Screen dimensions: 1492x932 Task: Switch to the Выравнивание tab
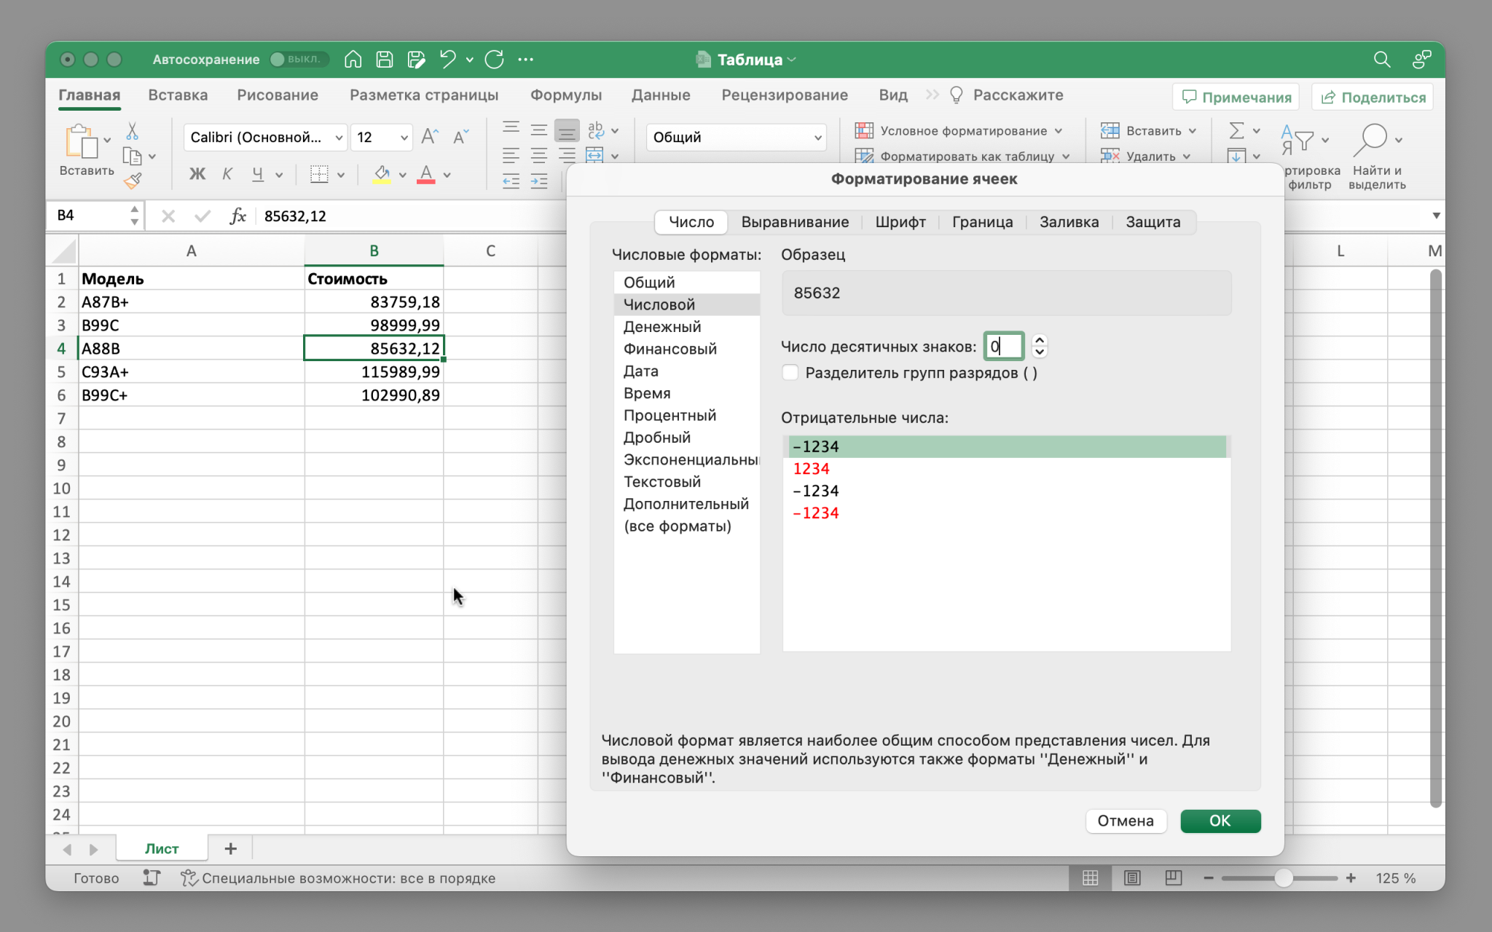point(794,222)
